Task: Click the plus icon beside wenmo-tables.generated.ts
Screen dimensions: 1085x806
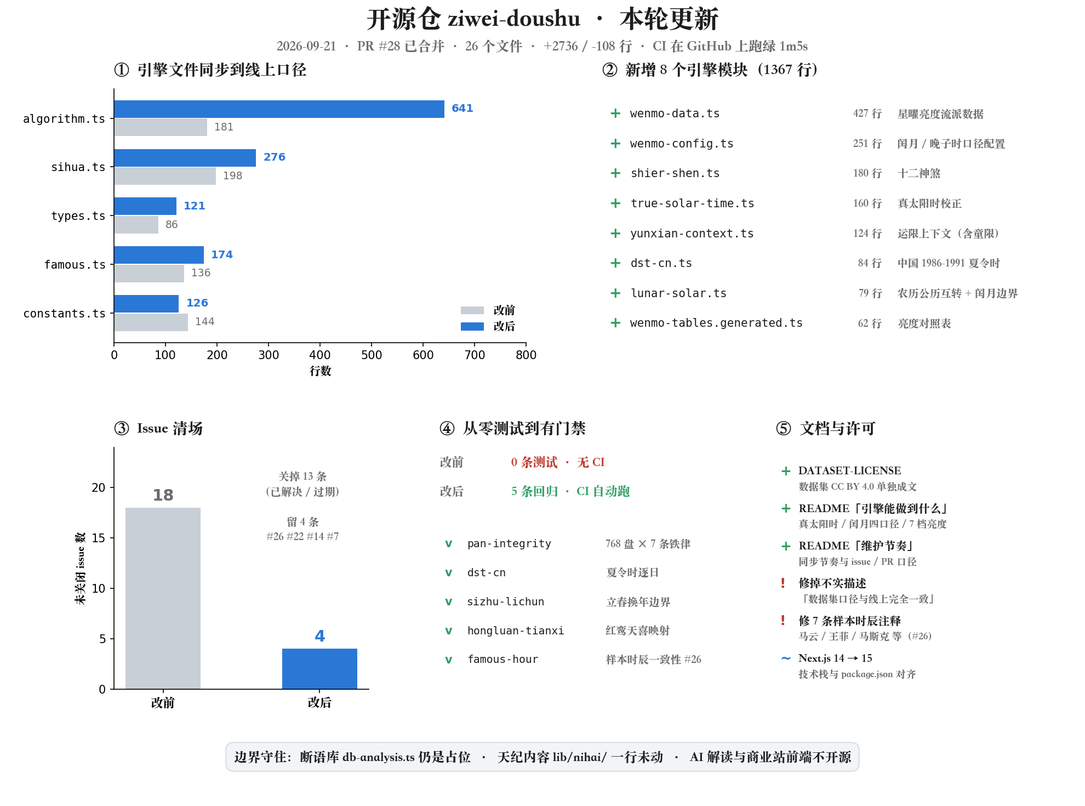Action: (615, 323)
